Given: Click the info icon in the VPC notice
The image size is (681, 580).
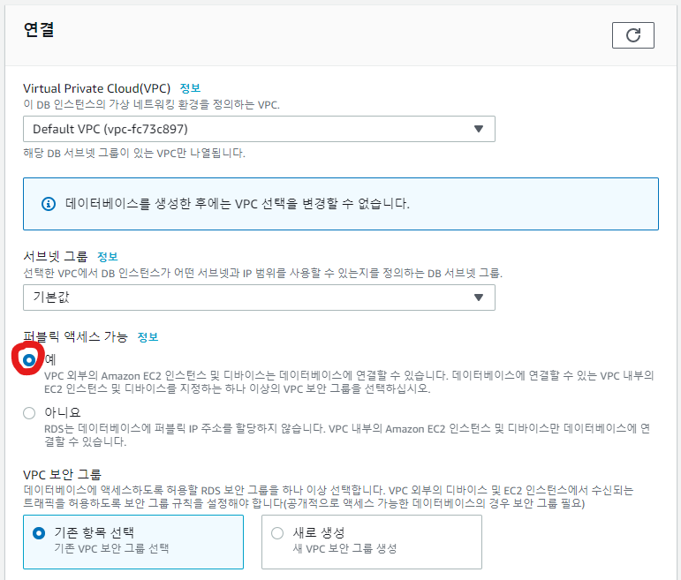Looking at the screenshot, I should coord(49,204).
